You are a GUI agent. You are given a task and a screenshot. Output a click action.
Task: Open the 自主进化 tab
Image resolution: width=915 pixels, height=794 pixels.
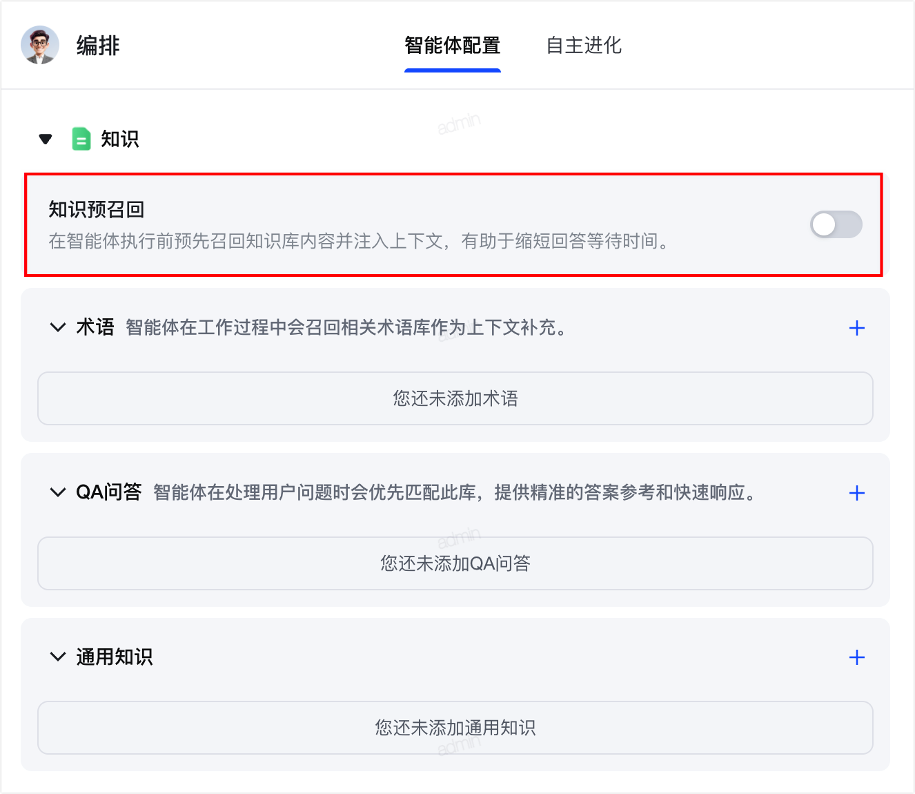pyautogui.click(x=584, y=46)
